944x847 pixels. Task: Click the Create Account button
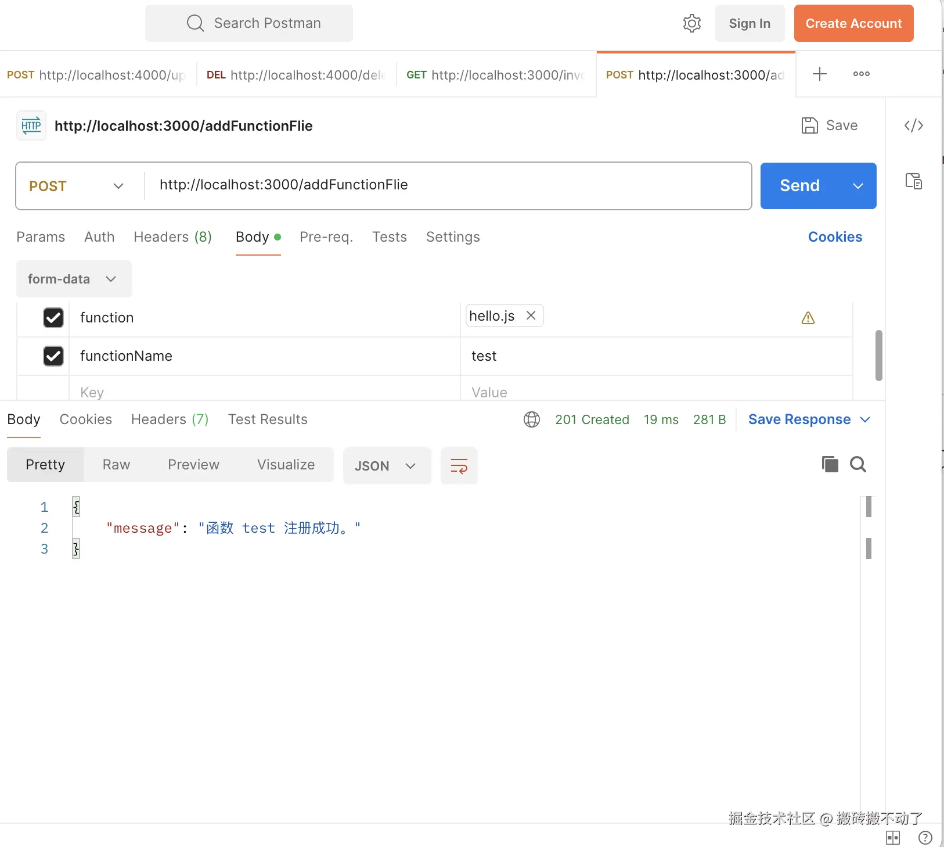853,23
